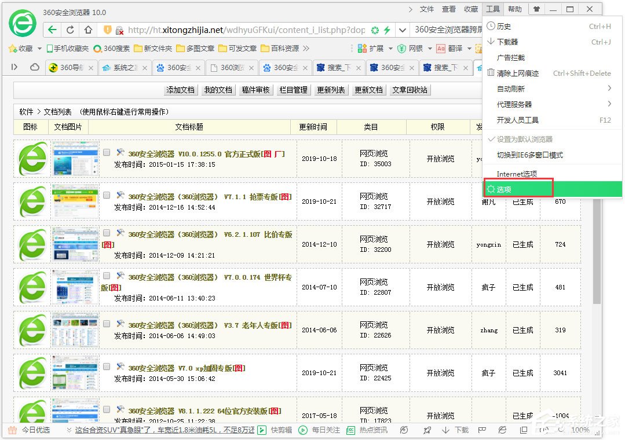
Task: Click the 每日关注 play icon in the status bar
Action: coord(302,430)
